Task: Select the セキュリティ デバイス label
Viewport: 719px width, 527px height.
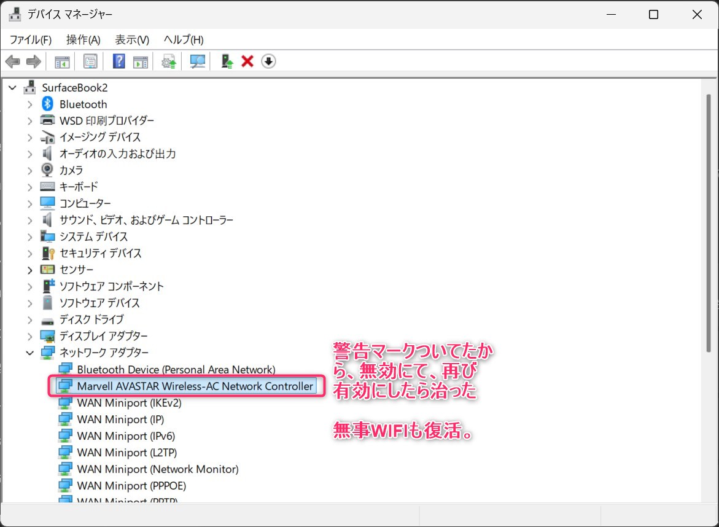Action: (x=101, y=253)
